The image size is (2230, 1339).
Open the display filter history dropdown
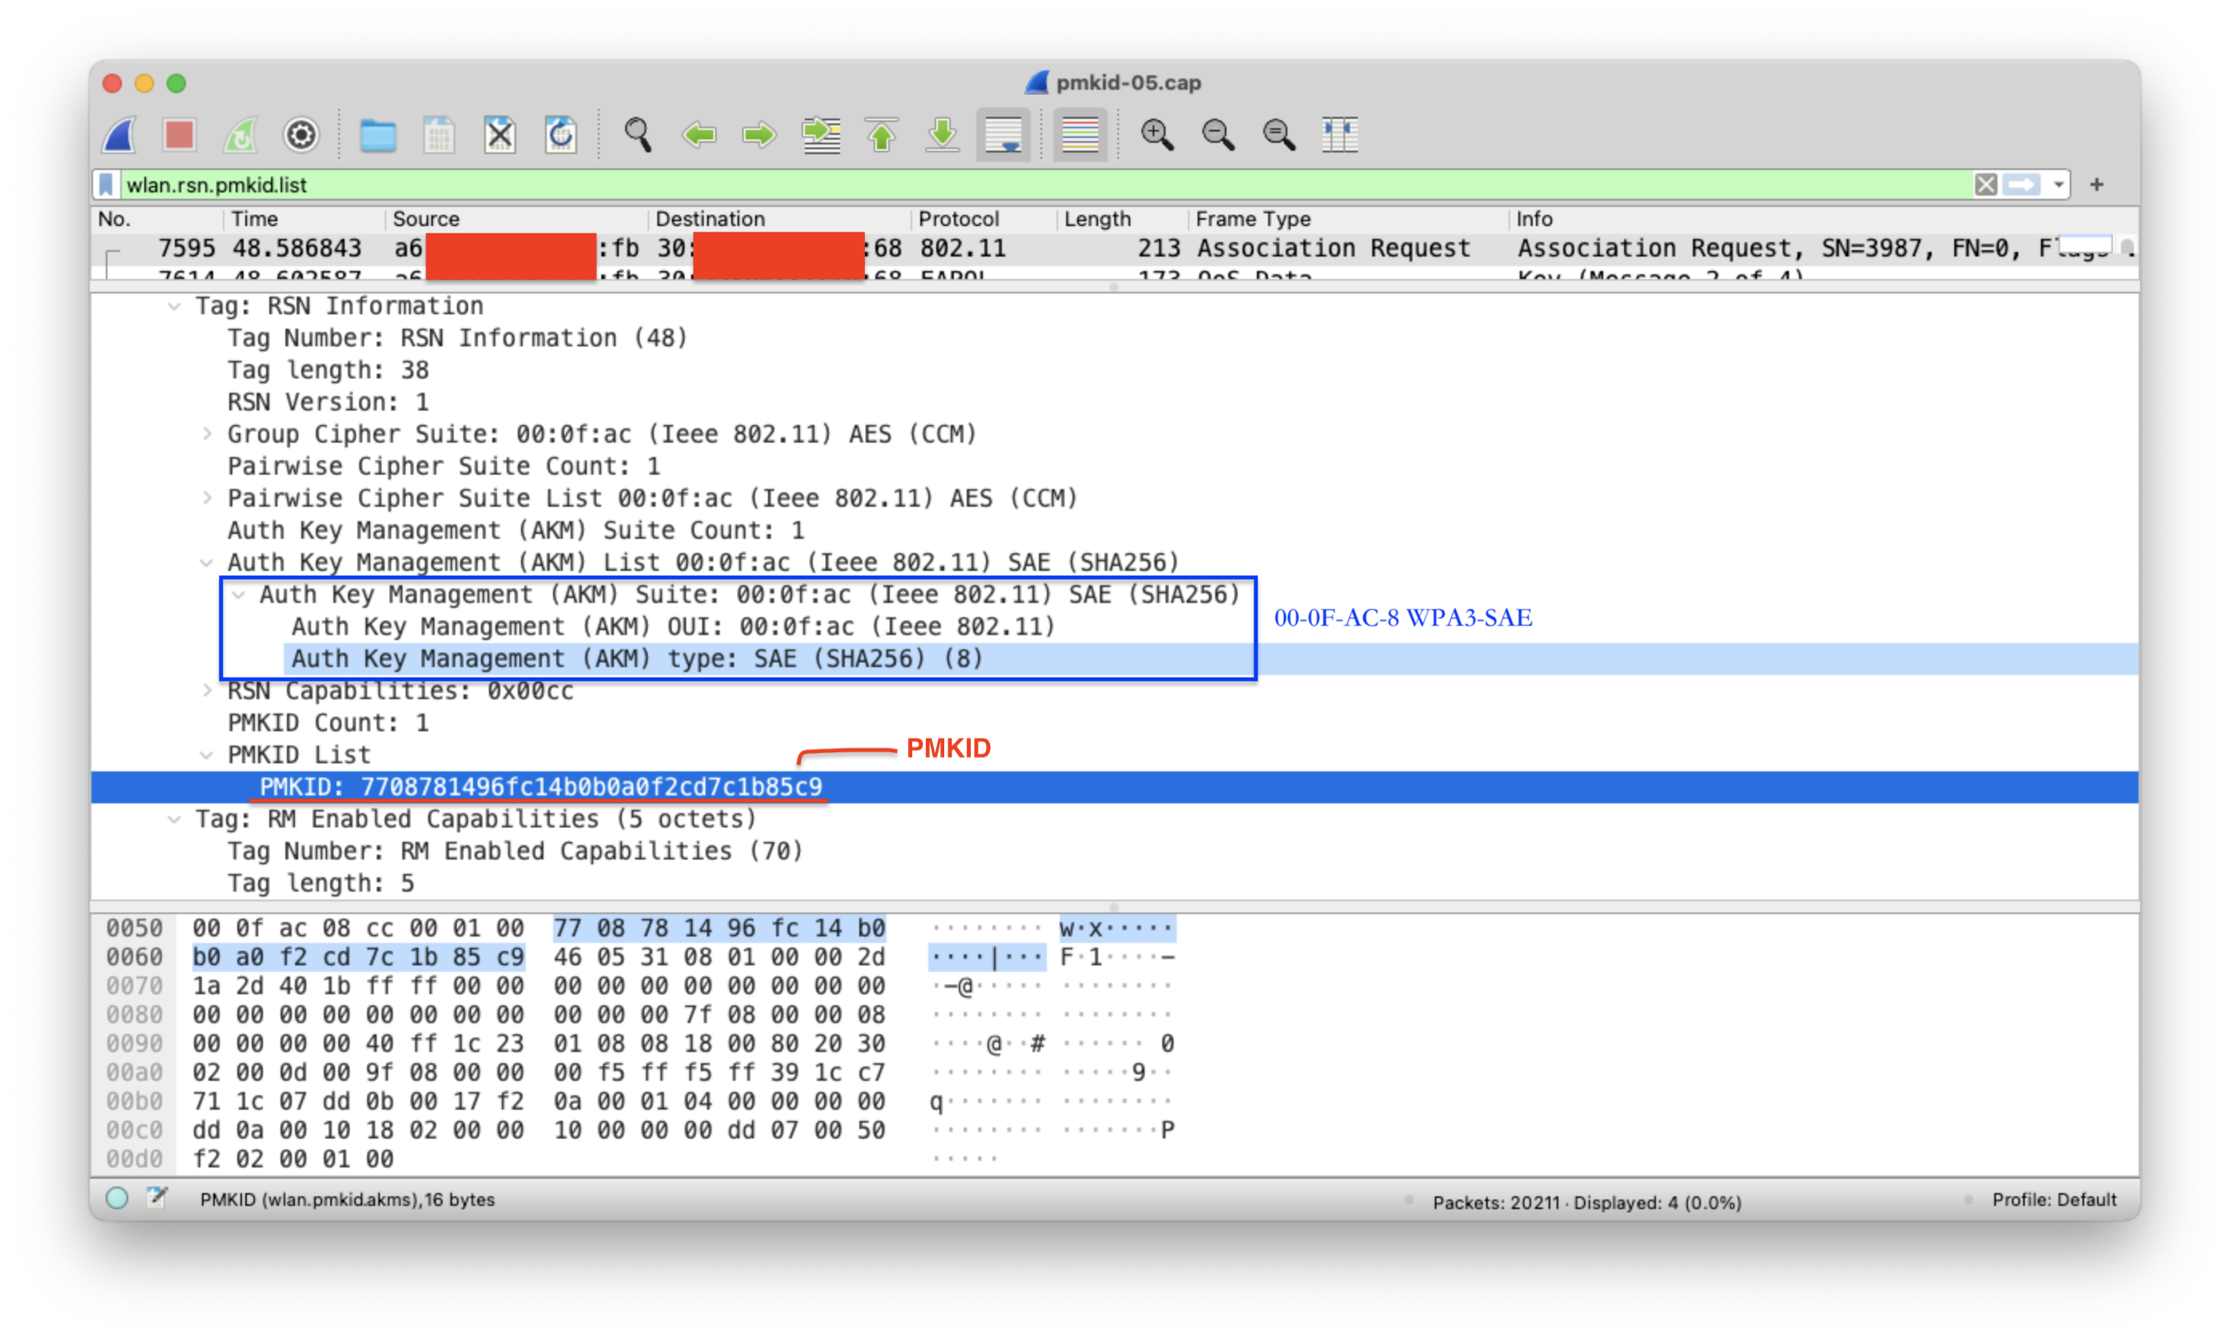click(x=2058, y=185)
